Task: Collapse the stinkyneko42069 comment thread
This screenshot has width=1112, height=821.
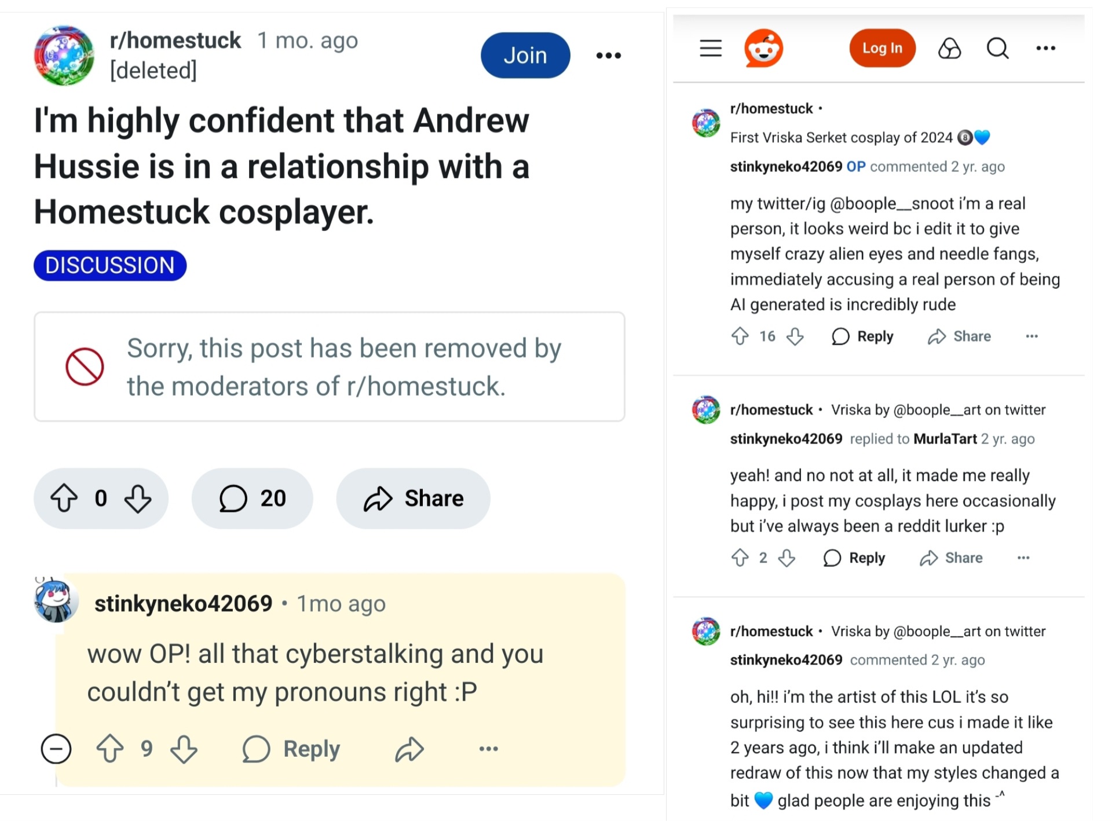Action: (56, 749)
